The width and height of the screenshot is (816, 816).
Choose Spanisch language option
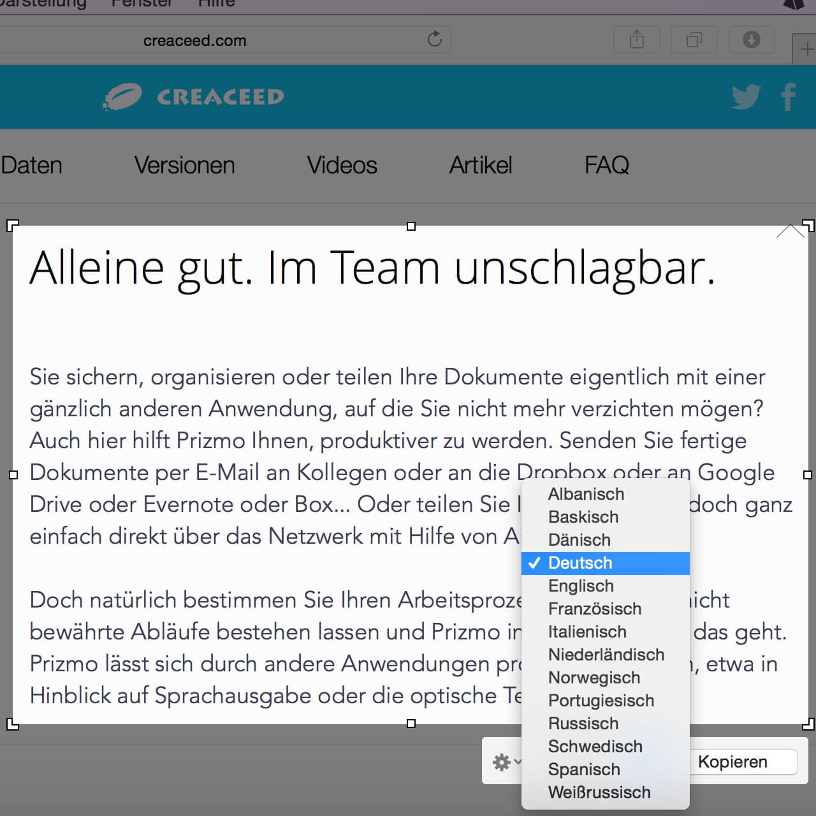606,769
